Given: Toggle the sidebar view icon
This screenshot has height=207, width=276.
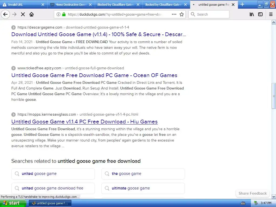Looking at the screenshot, I should coord(260,15).
